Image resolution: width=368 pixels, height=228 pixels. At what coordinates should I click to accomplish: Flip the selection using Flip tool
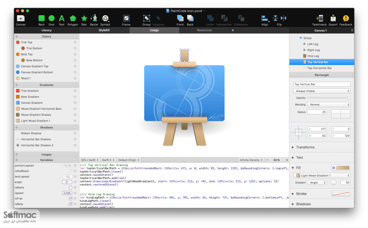tap(279, 20)
